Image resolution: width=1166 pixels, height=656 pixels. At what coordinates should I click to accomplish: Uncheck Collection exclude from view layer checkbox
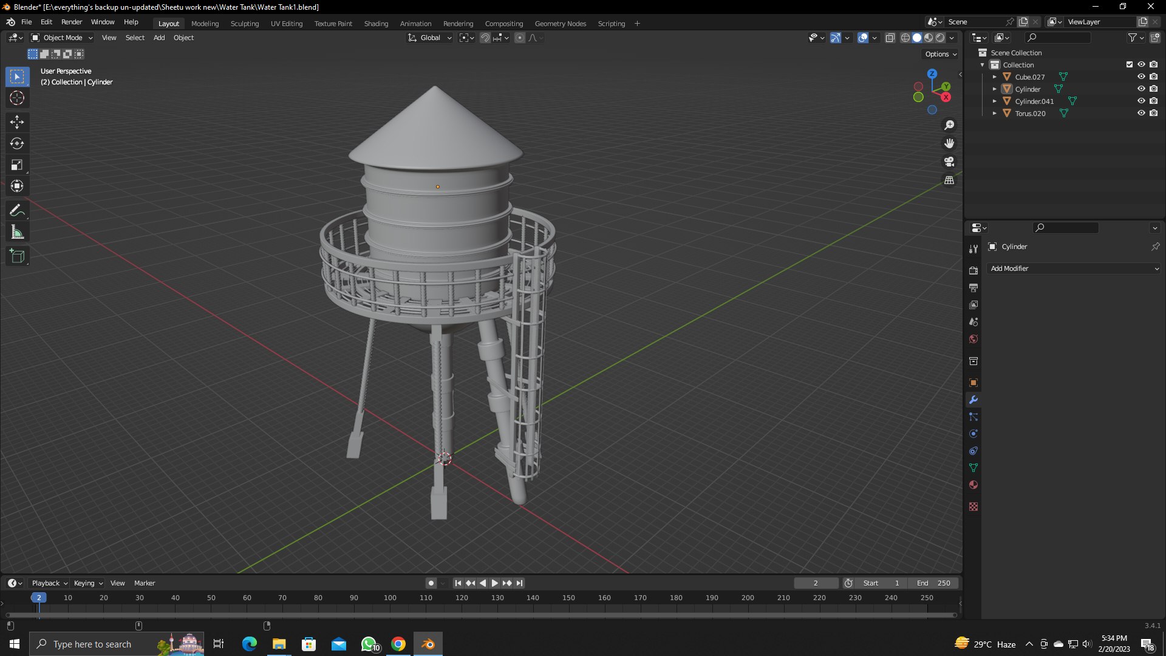[1130, 64]
